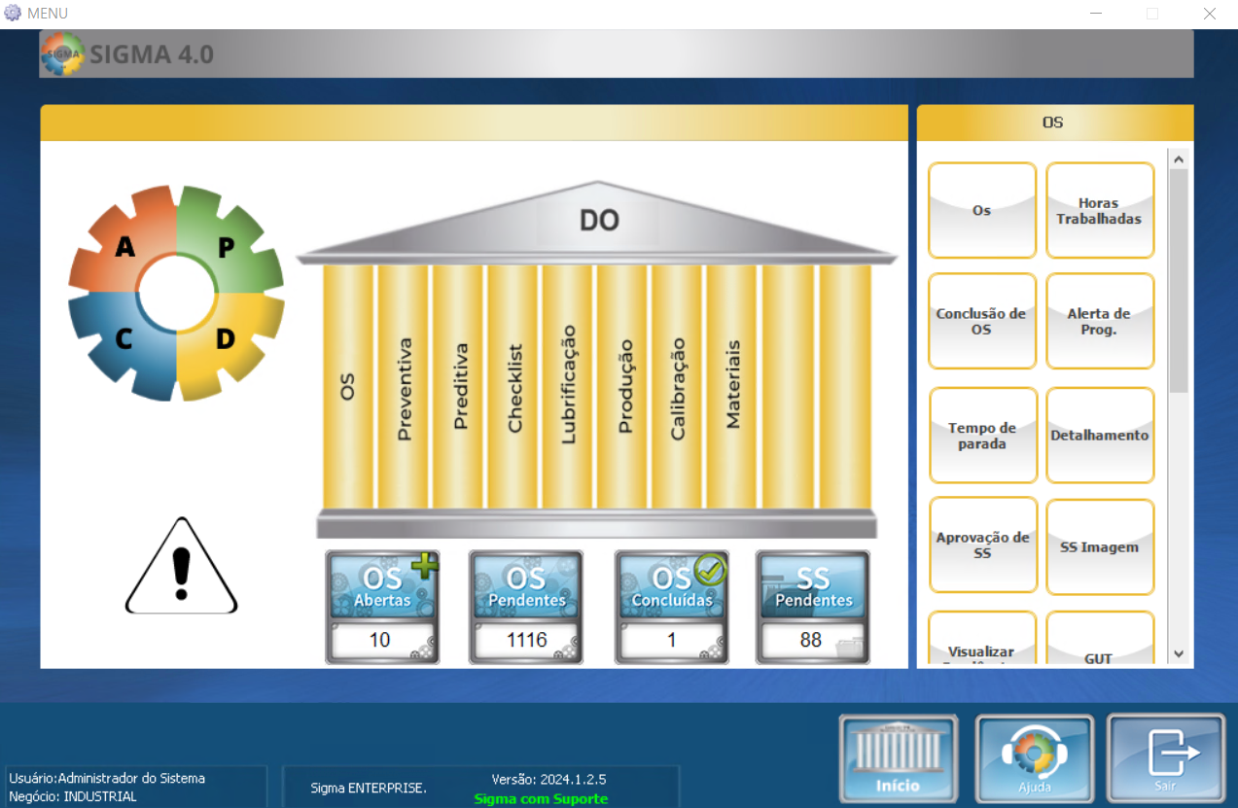The width and height of the screenshot is (1238, 808).
Task: Click the scroll down arrow in OS panel
Action: (x=1179, y=654)
